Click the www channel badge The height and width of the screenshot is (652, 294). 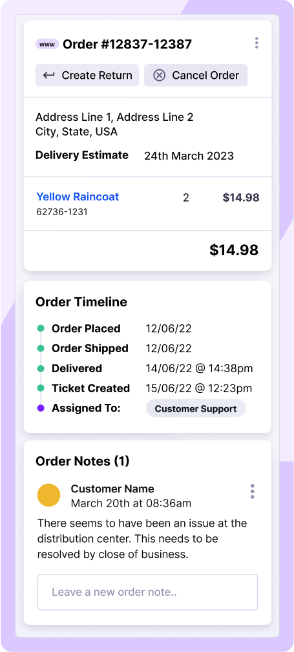(x=47, y=44)
